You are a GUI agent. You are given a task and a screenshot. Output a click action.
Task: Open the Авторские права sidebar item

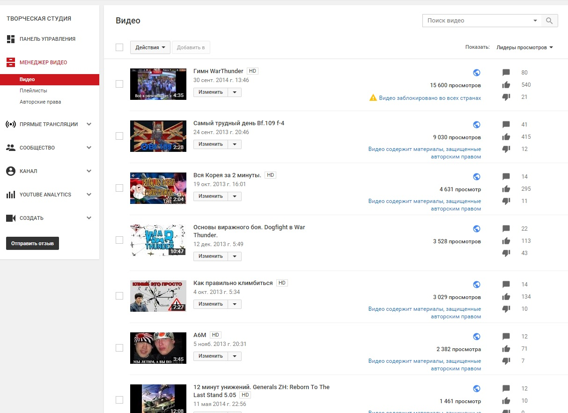pyautogui.click(x=40, y=102)
